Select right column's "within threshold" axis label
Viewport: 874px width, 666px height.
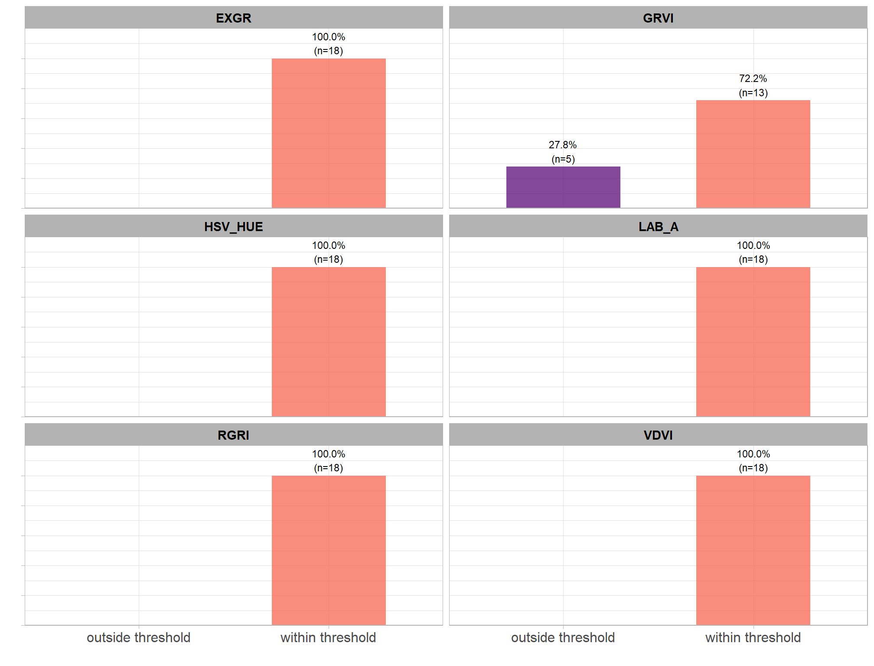pos(753,637)
